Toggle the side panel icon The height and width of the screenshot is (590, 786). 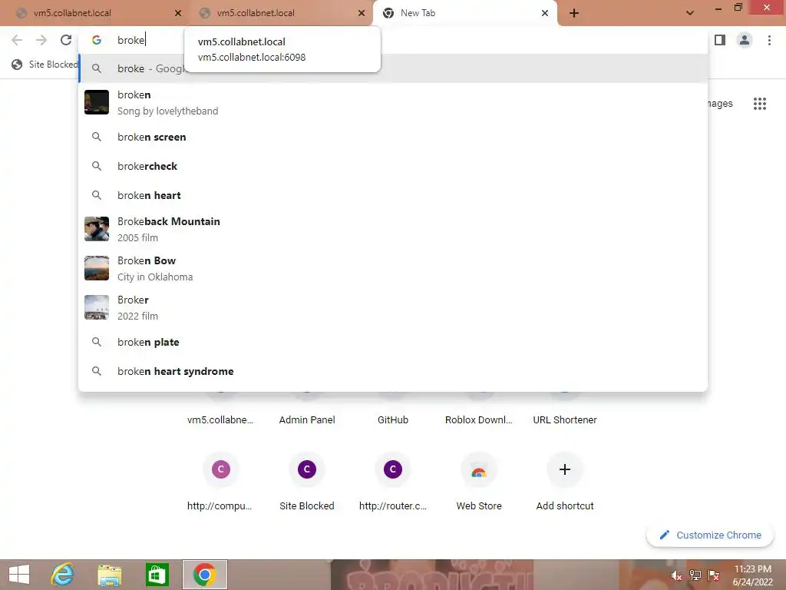pos(720,40)
